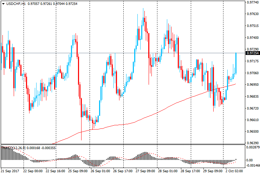Click the MACD scale value 0.002879
The height and width of the screenshot is (175, 260).
click(253, 147)
